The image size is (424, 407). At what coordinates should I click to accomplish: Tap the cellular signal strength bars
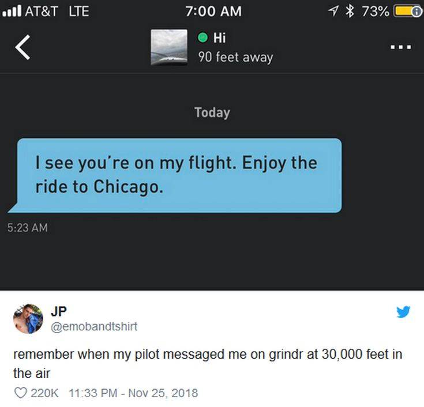tap(13, 11)
